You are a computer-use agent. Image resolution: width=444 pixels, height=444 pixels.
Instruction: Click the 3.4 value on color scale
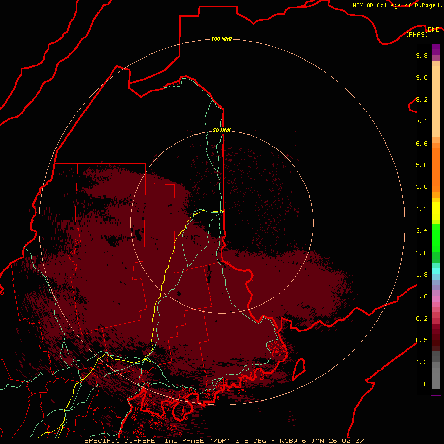[422, 231]
